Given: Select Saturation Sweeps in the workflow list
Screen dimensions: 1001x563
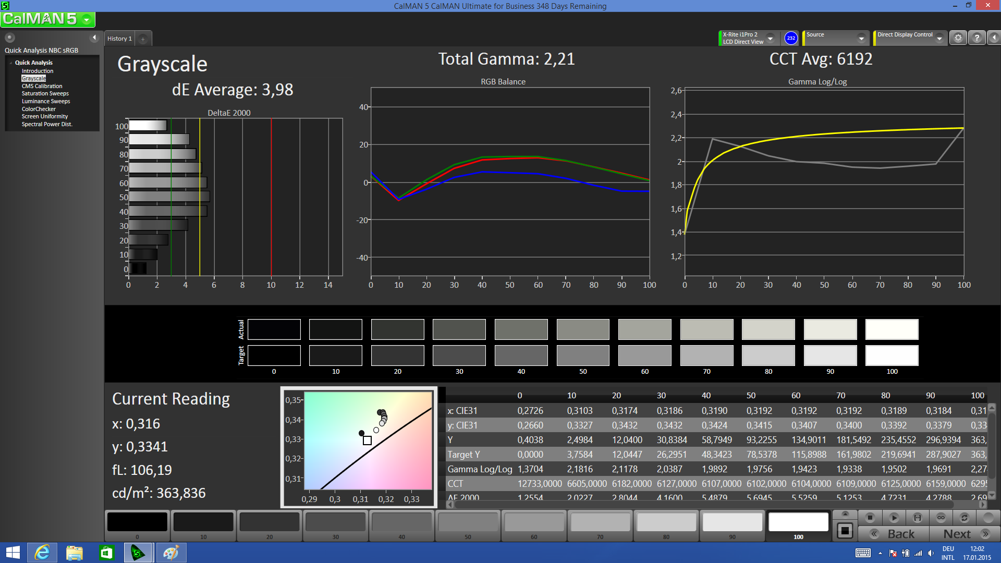Looking at the screenshot, I should (x=45, y=94).
